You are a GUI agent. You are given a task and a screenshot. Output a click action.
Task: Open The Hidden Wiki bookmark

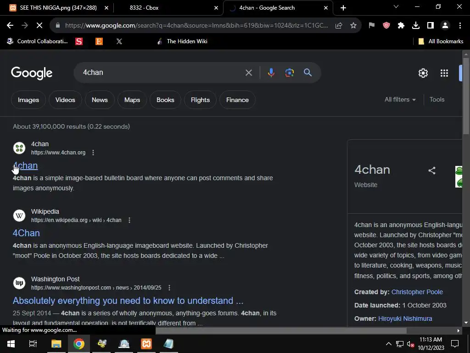[x=182, y=41]
